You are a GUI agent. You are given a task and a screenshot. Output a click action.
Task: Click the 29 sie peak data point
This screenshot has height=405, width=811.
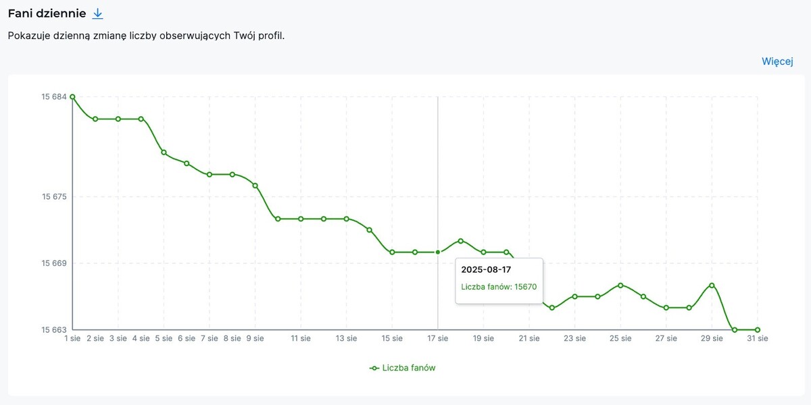point(712,286)
